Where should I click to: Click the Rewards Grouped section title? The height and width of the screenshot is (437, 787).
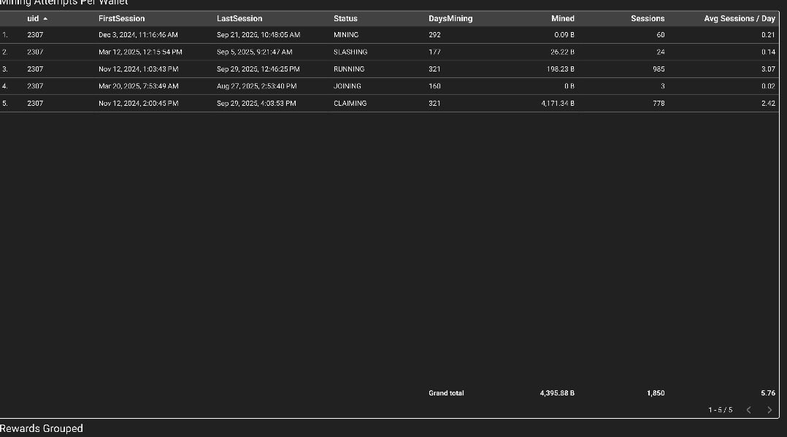pos(41,428)
